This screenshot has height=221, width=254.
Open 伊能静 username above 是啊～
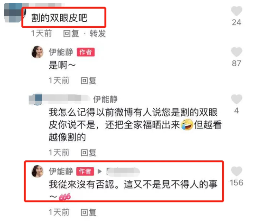61,52
